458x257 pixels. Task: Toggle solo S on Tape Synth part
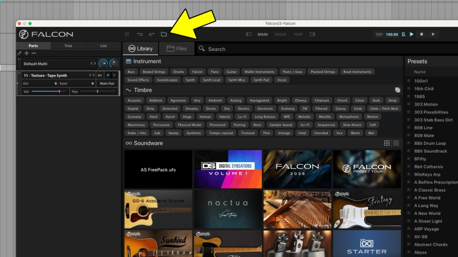tap(114, 75)
